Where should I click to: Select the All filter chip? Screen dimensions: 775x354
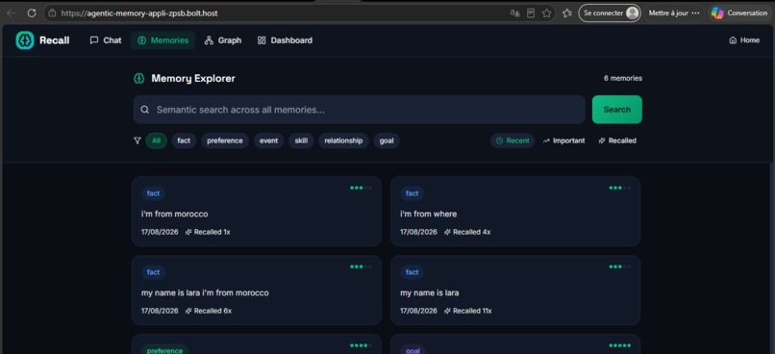(156, 140)
